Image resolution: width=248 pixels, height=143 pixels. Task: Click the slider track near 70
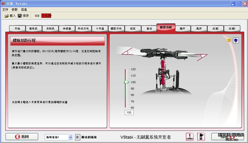pos(126,101)
